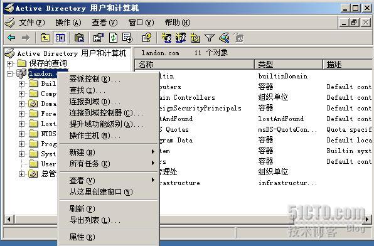Click the 保存的查询 folder icon
Image resolution: width=374 pixels, height=246 pixels.
21,63
